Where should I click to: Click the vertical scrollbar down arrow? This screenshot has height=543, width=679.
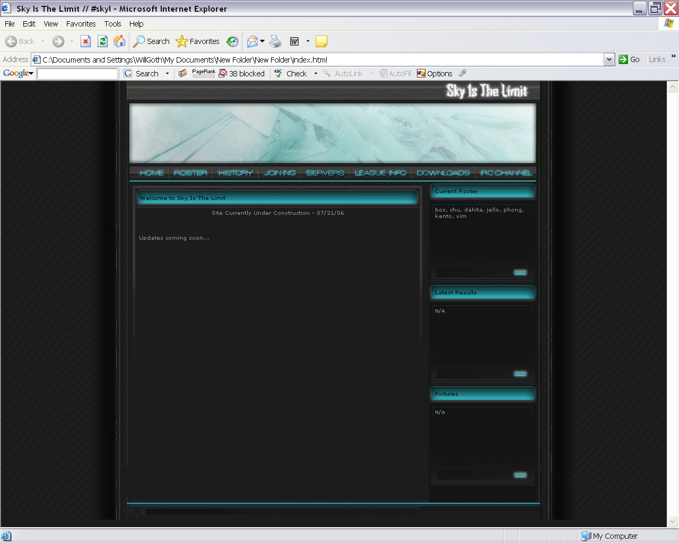672,522
